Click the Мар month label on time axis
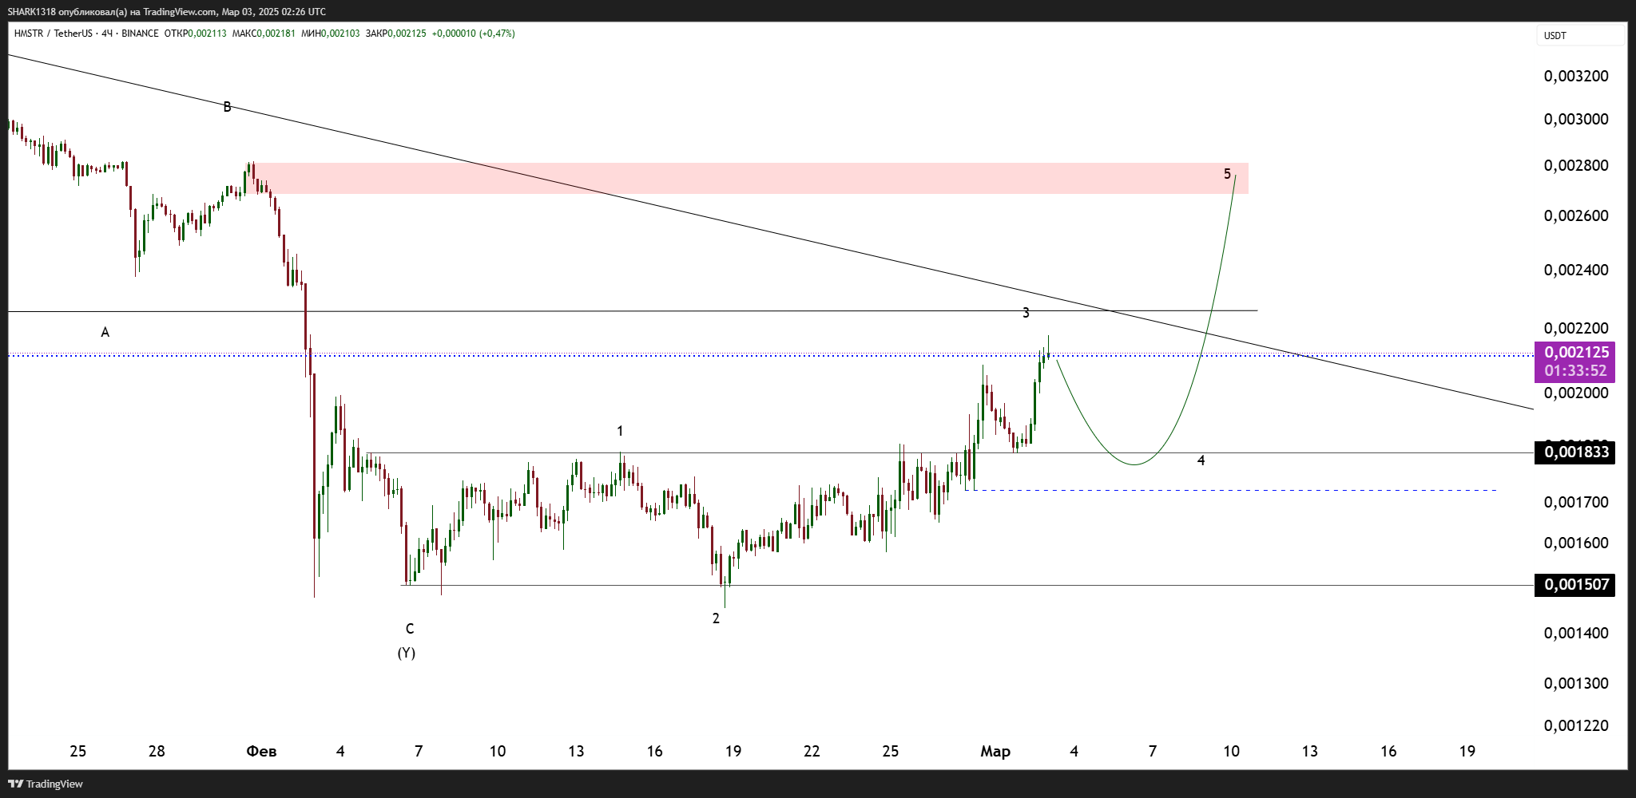 [x=995, y=751]
